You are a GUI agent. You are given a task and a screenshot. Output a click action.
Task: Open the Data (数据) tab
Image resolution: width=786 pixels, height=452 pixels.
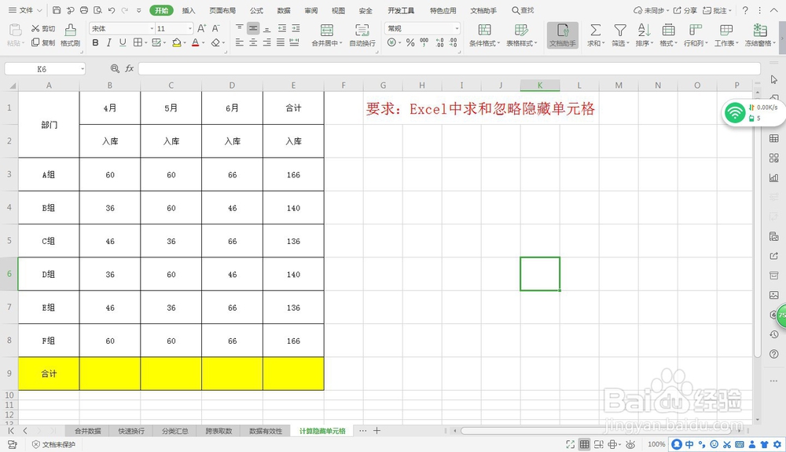[284, 10]
